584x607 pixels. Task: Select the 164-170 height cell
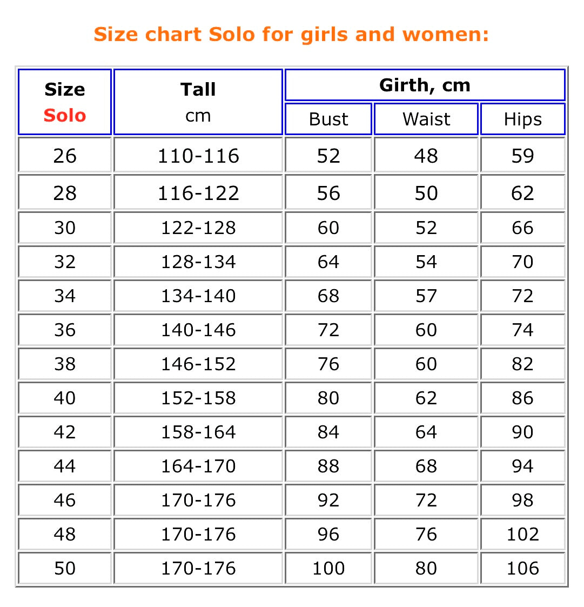pos(198,466)
